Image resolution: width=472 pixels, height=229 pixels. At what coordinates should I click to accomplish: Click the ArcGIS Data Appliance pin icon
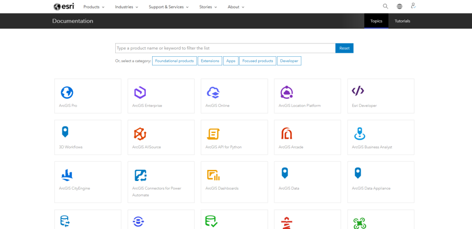[358, 173]
